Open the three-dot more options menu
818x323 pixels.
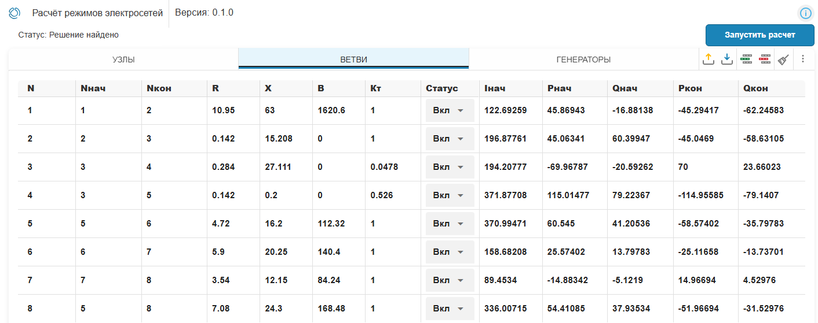(x=803, y=59)
